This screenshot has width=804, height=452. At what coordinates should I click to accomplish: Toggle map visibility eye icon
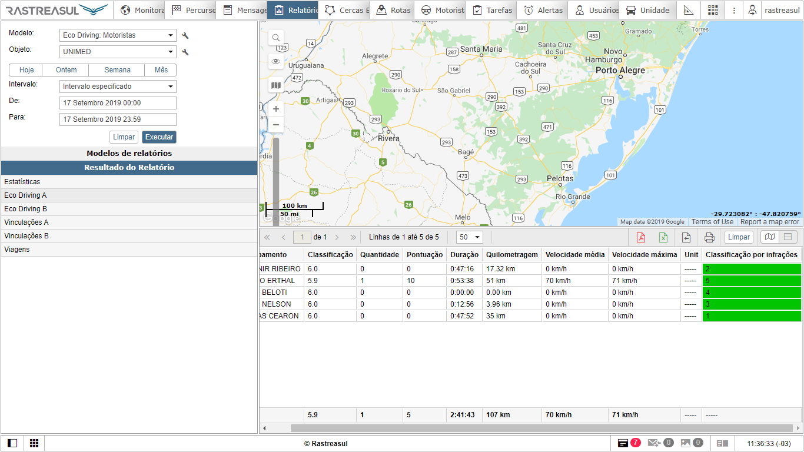coord(275,61)
